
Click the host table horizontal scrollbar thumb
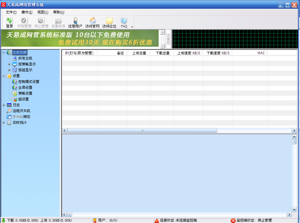[x=142, y=130]
